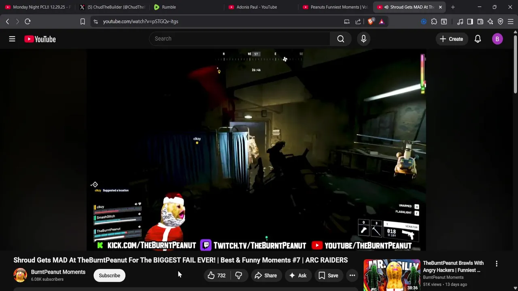Click the '6.08K subscribers' text

pyautogui.click(x=47, y=279)
